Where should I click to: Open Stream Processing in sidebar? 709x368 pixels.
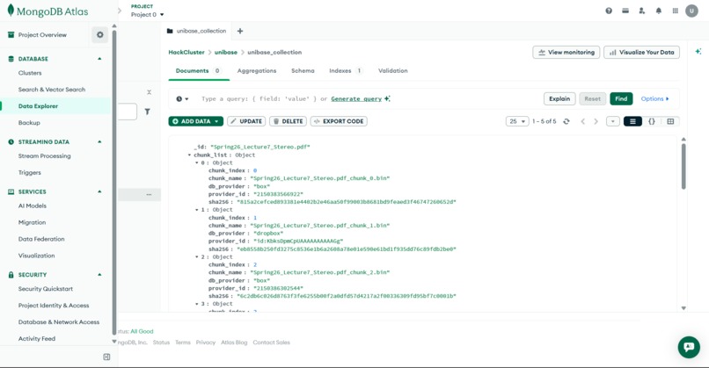coord(44,155)
